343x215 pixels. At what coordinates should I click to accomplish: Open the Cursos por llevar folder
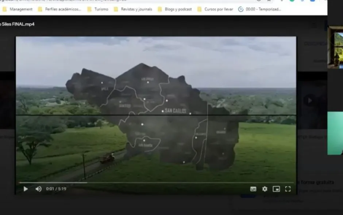click(x=215, y=9)
